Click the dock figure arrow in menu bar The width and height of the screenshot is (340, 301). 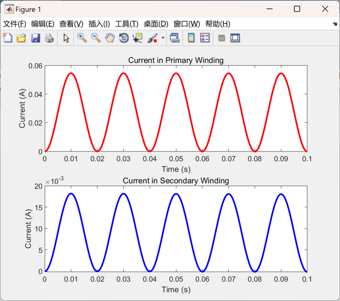[335, 24]
